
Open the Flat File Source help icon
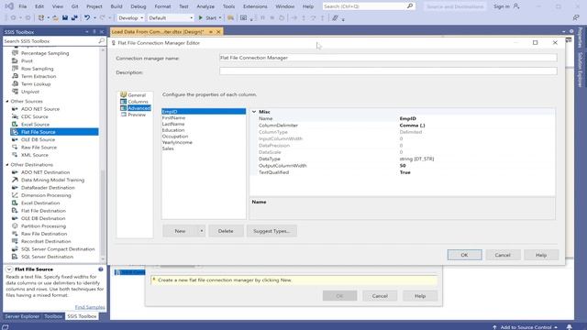point(101,269)
